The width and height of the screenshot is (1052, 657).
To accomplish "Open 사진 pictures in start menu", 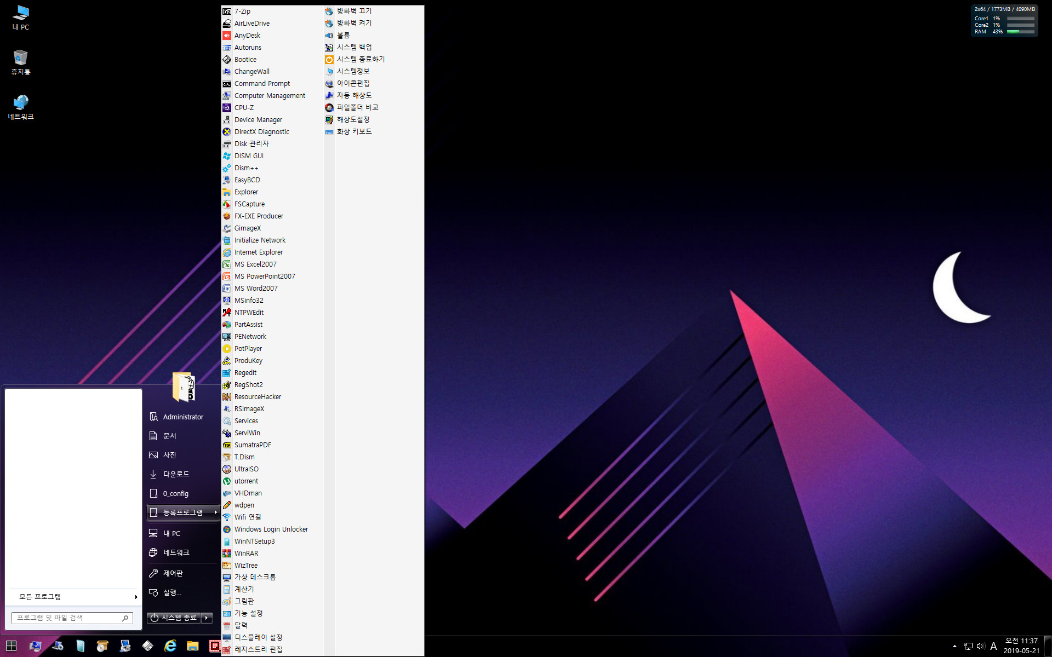I will [x=184, y=456].
